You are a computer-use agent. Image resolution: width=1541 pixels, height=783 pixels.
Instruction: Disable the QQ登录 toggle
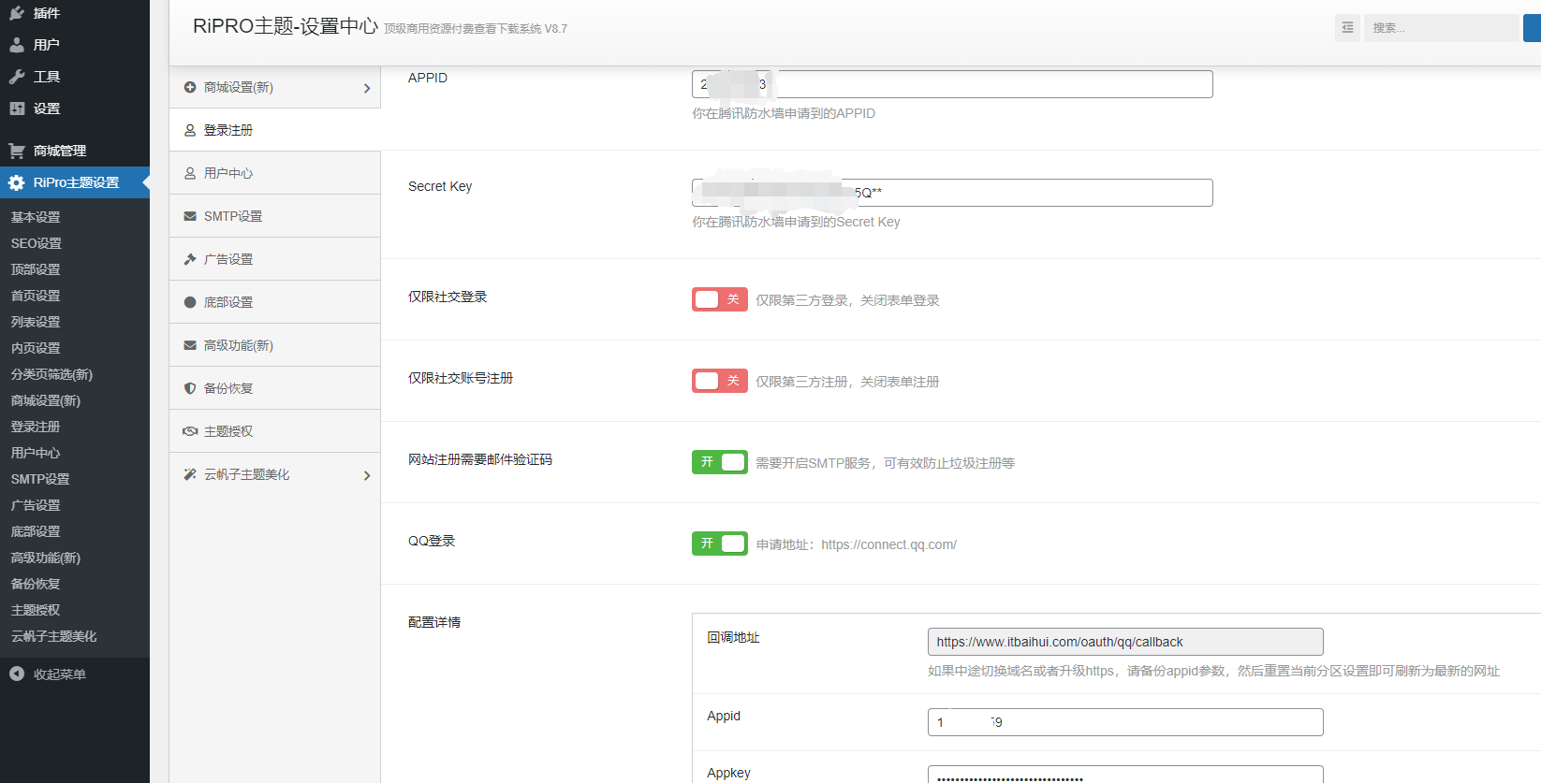pos(719,544)
